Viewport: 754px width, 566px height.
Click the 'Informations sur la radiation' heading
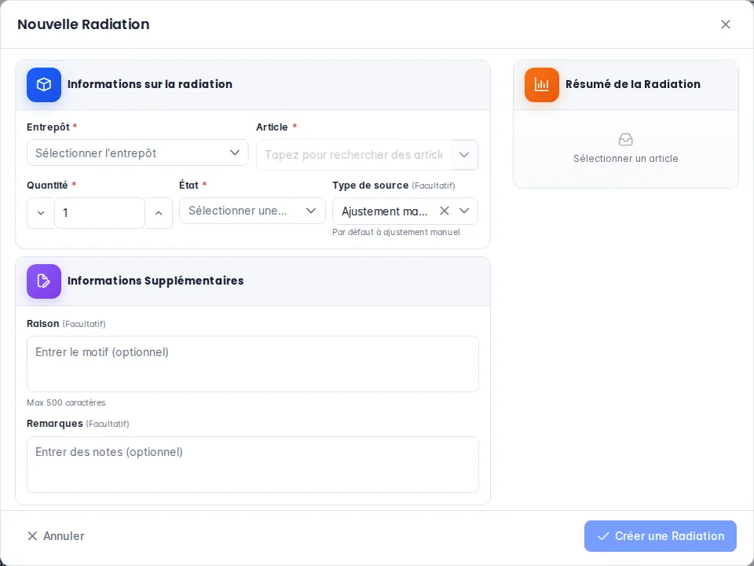pos(150,84)
